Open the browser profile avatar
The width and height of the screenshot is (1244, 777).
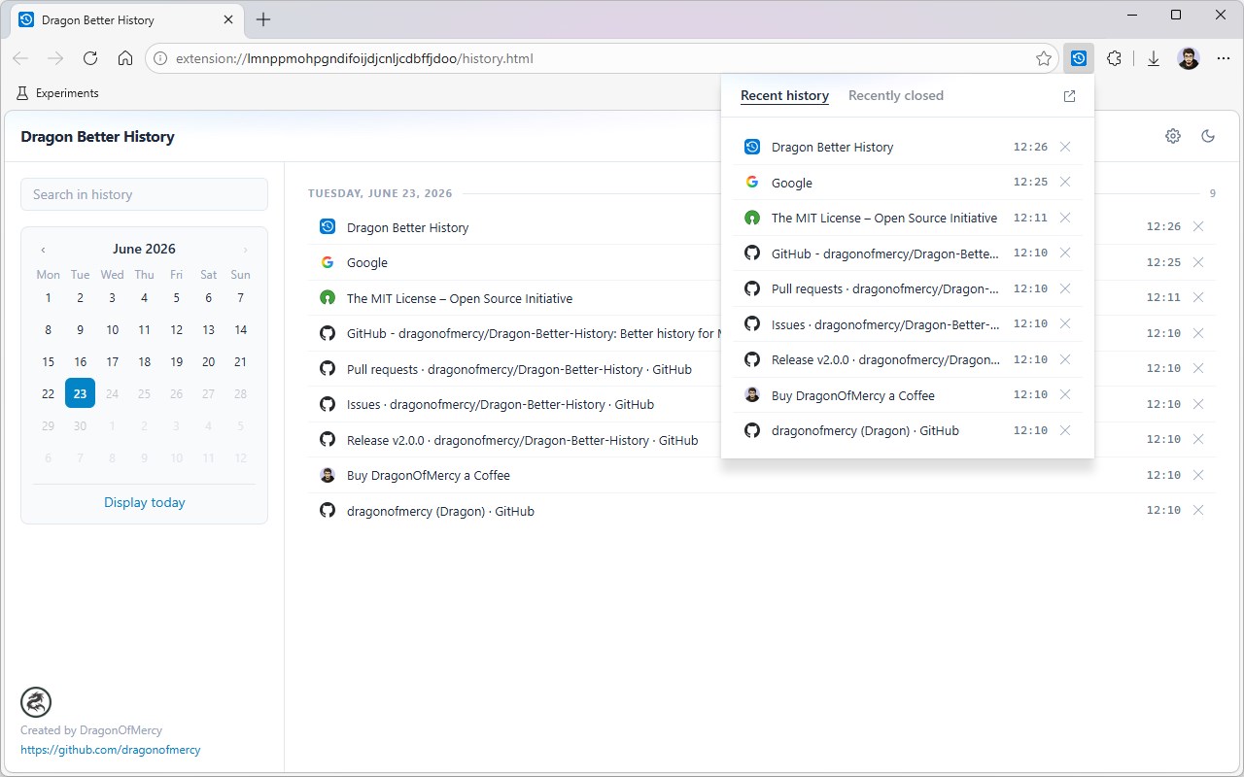point(1189,58)
